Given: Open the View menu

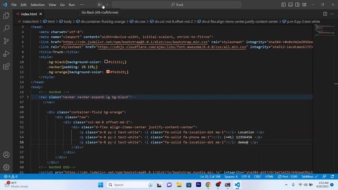Looking at the screenshot, I should pos(52,5).
